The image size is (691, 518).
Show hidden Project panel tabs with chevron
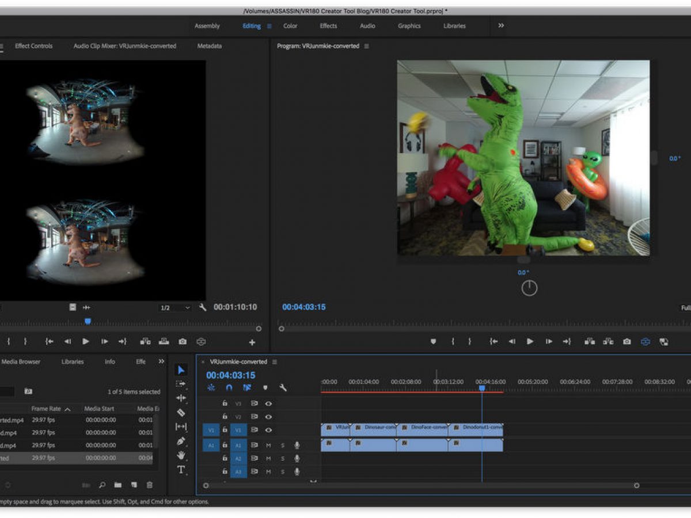tap(161, 361)
